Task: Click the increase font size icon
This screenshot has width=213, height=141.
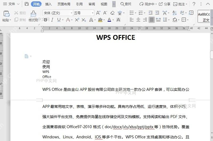Action: [98, 13]
